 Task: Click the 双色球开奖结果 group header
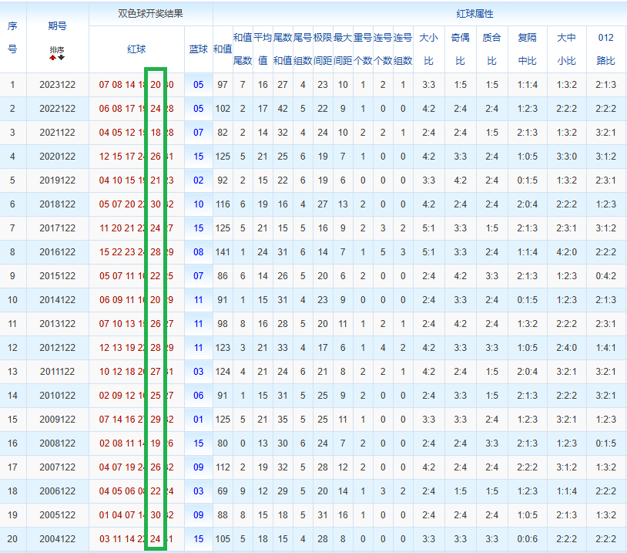(x=150, y=14)
